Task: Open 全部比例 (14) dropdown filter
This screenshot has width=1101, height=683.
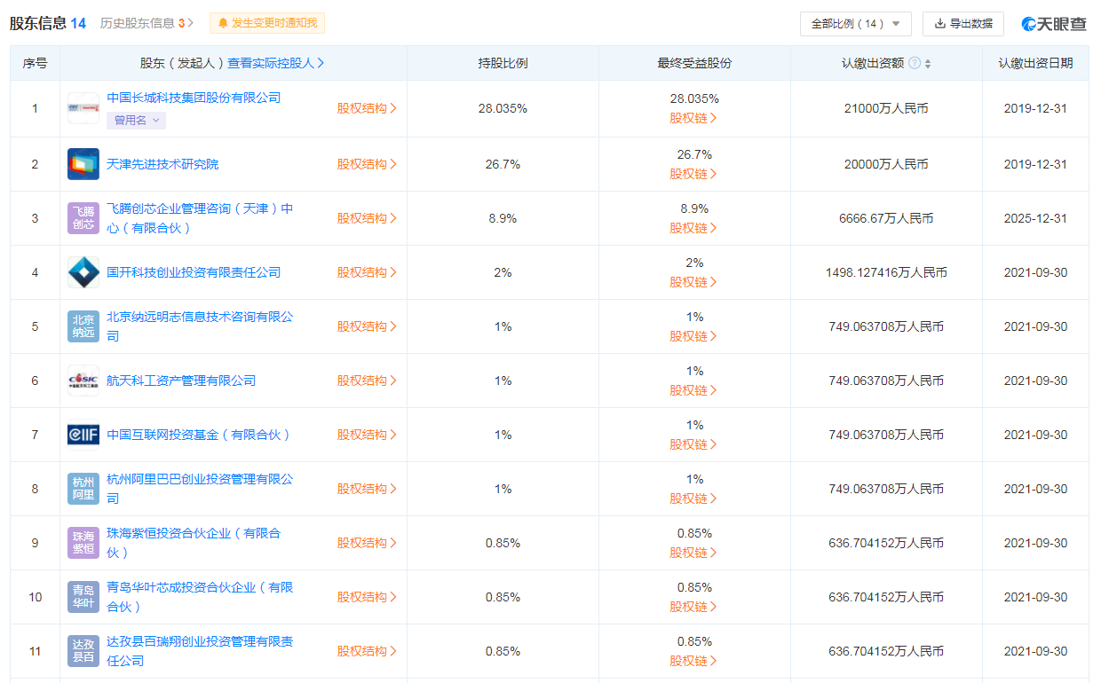Action: point(856,24)
